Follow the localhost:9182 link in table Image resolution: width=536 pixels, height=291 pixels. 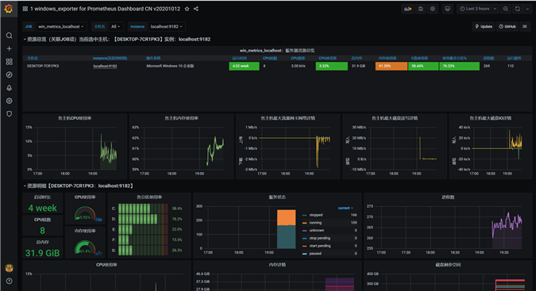pos(105,66)
